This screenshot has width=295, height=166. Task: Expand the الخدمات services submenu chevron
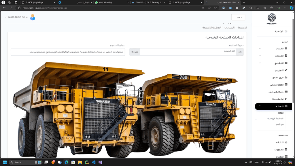(260, 48)
